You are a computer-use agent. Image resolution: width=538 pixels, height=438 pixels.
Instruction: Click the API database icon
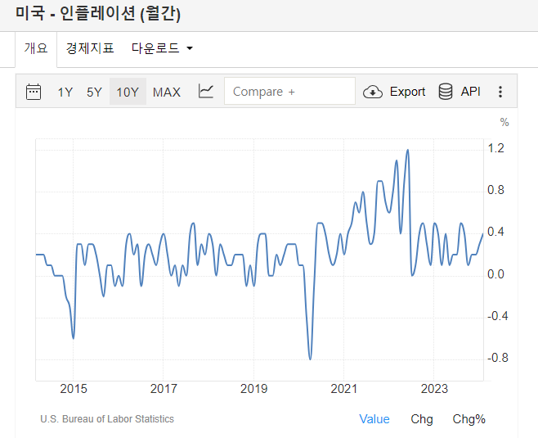(x=446, y=92)
